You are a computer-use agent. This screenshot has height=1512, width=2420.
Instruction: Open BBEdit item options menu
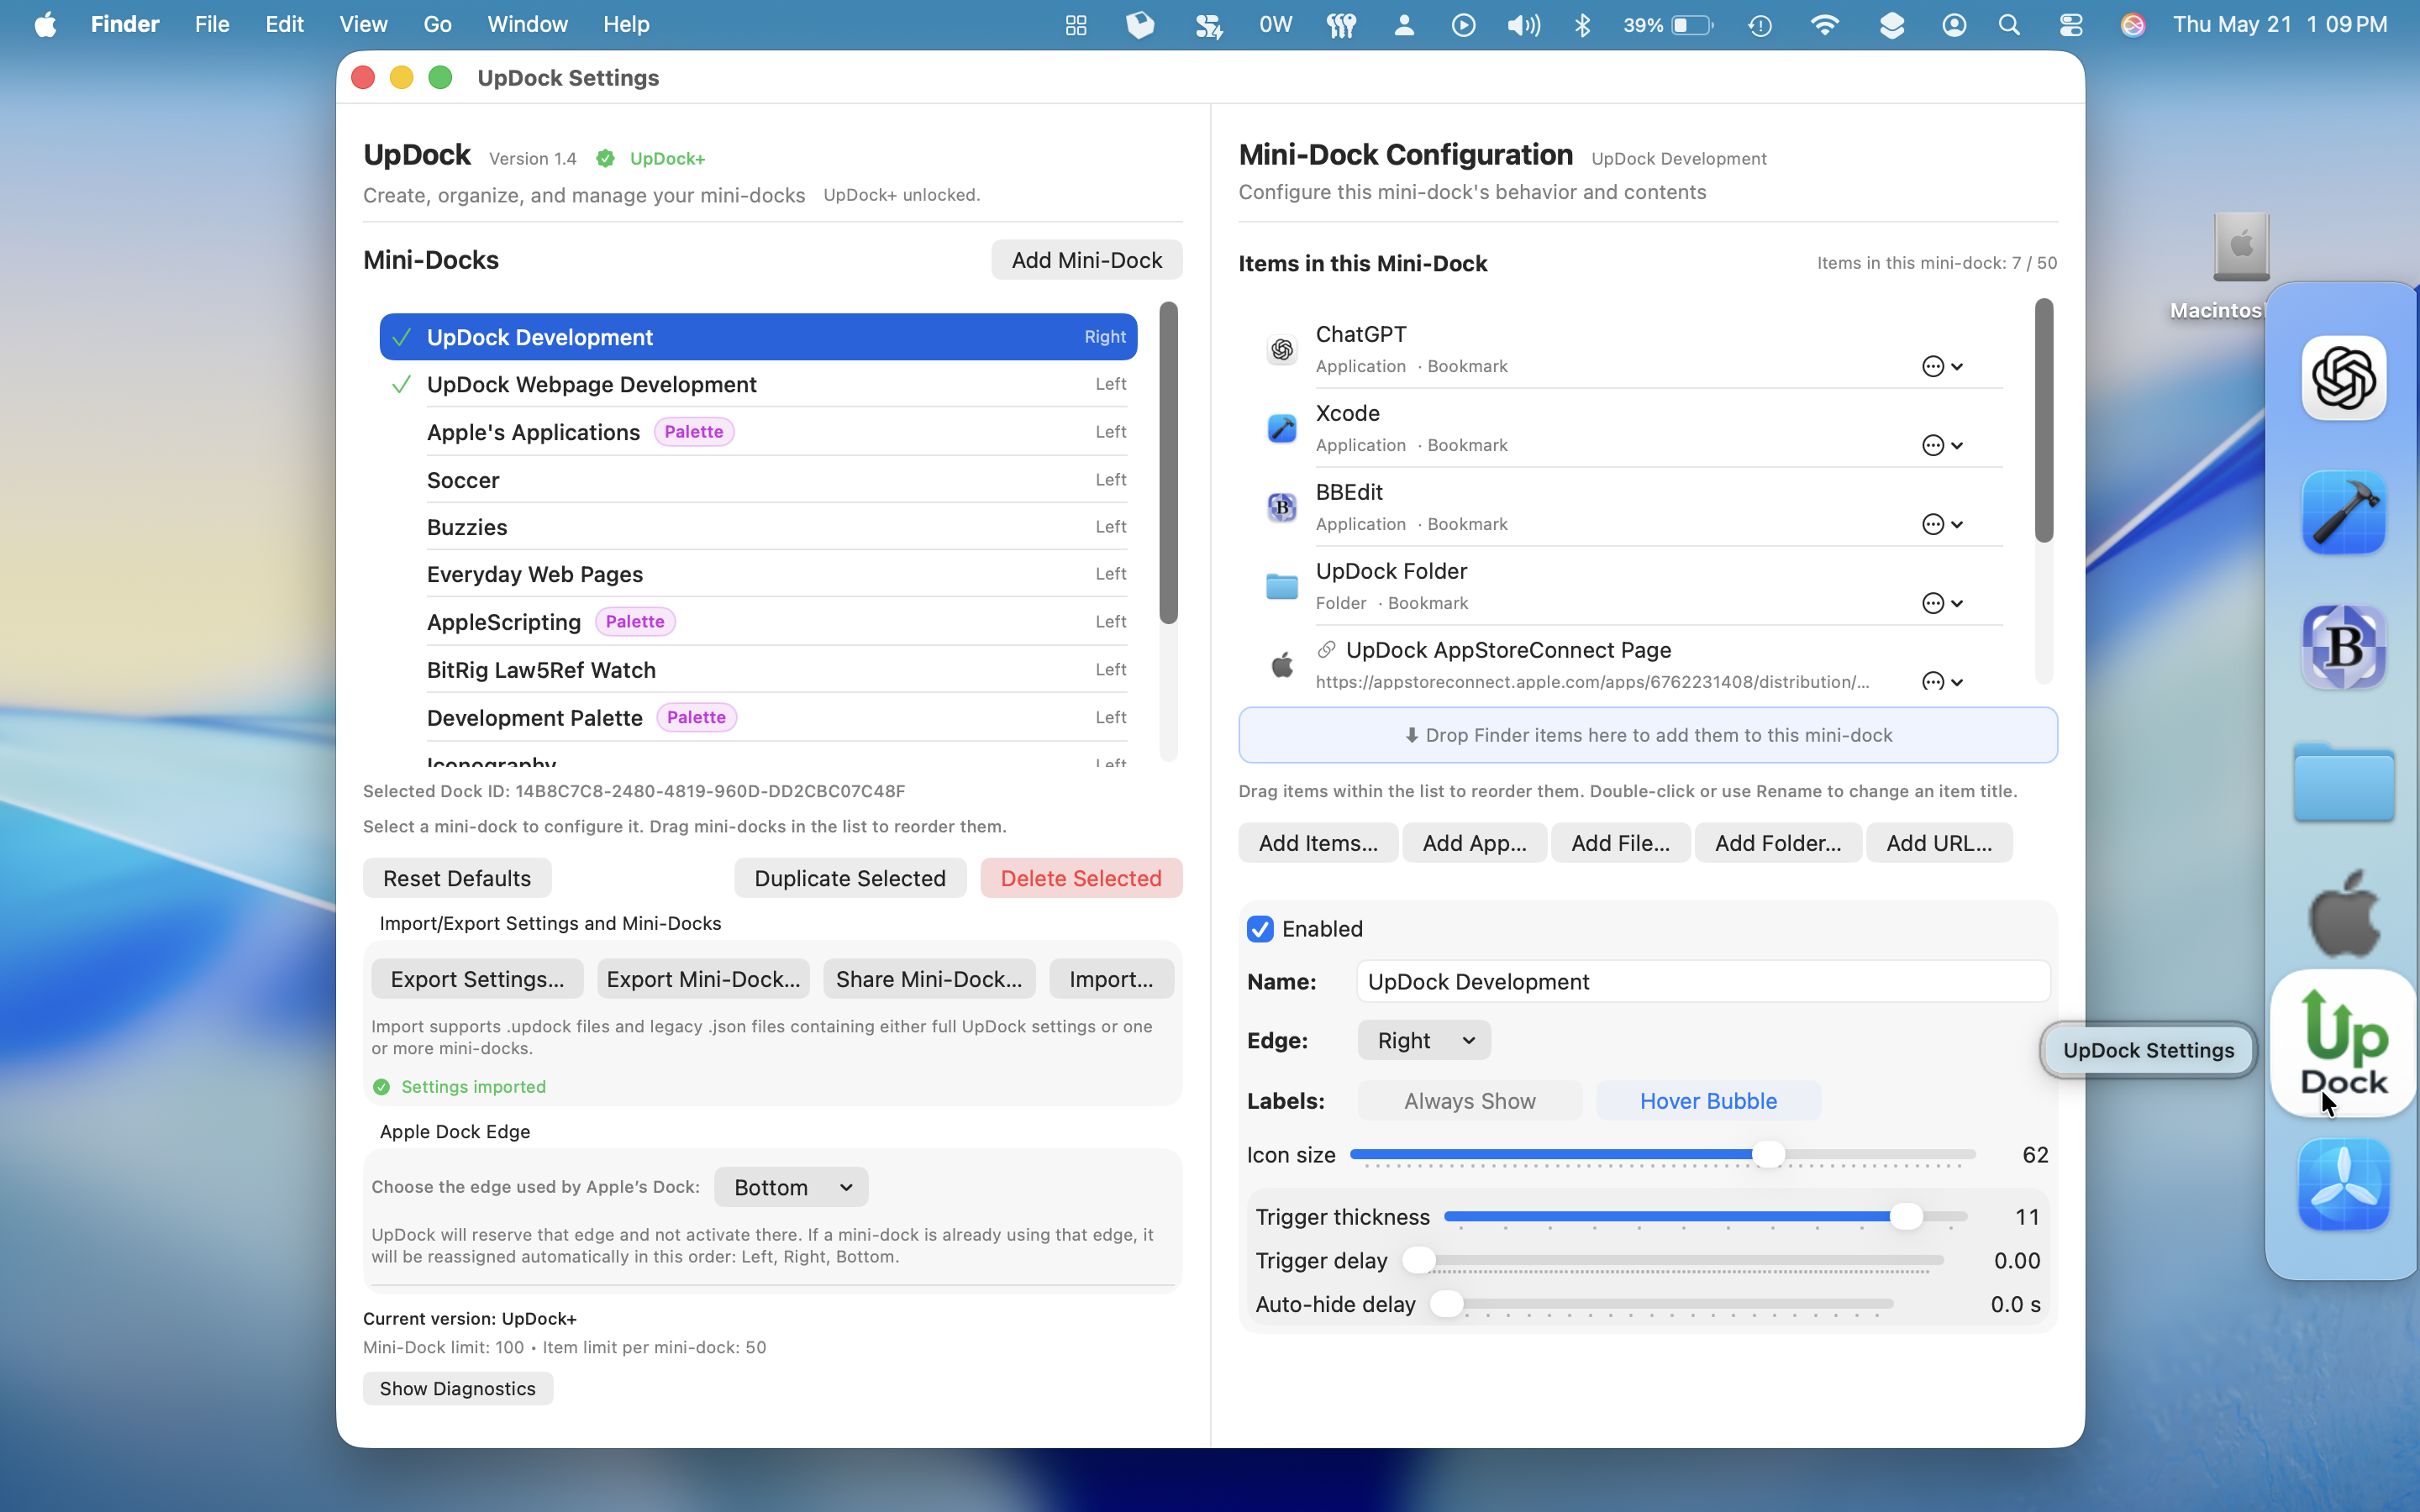[x=1942, y=525]
